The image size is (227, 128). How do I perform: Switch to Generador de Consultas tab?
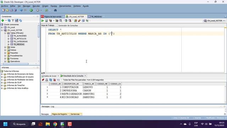tap(68, 25)
